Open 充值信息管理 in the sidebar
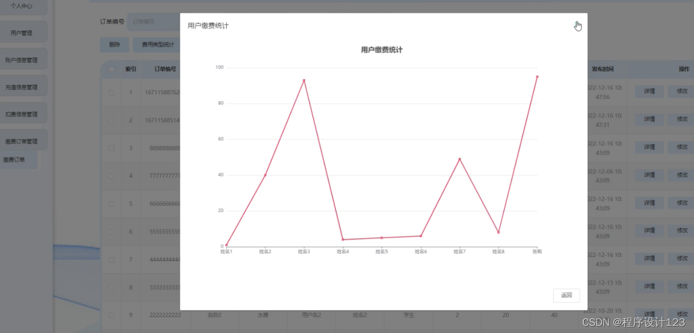 coord(23,87)
